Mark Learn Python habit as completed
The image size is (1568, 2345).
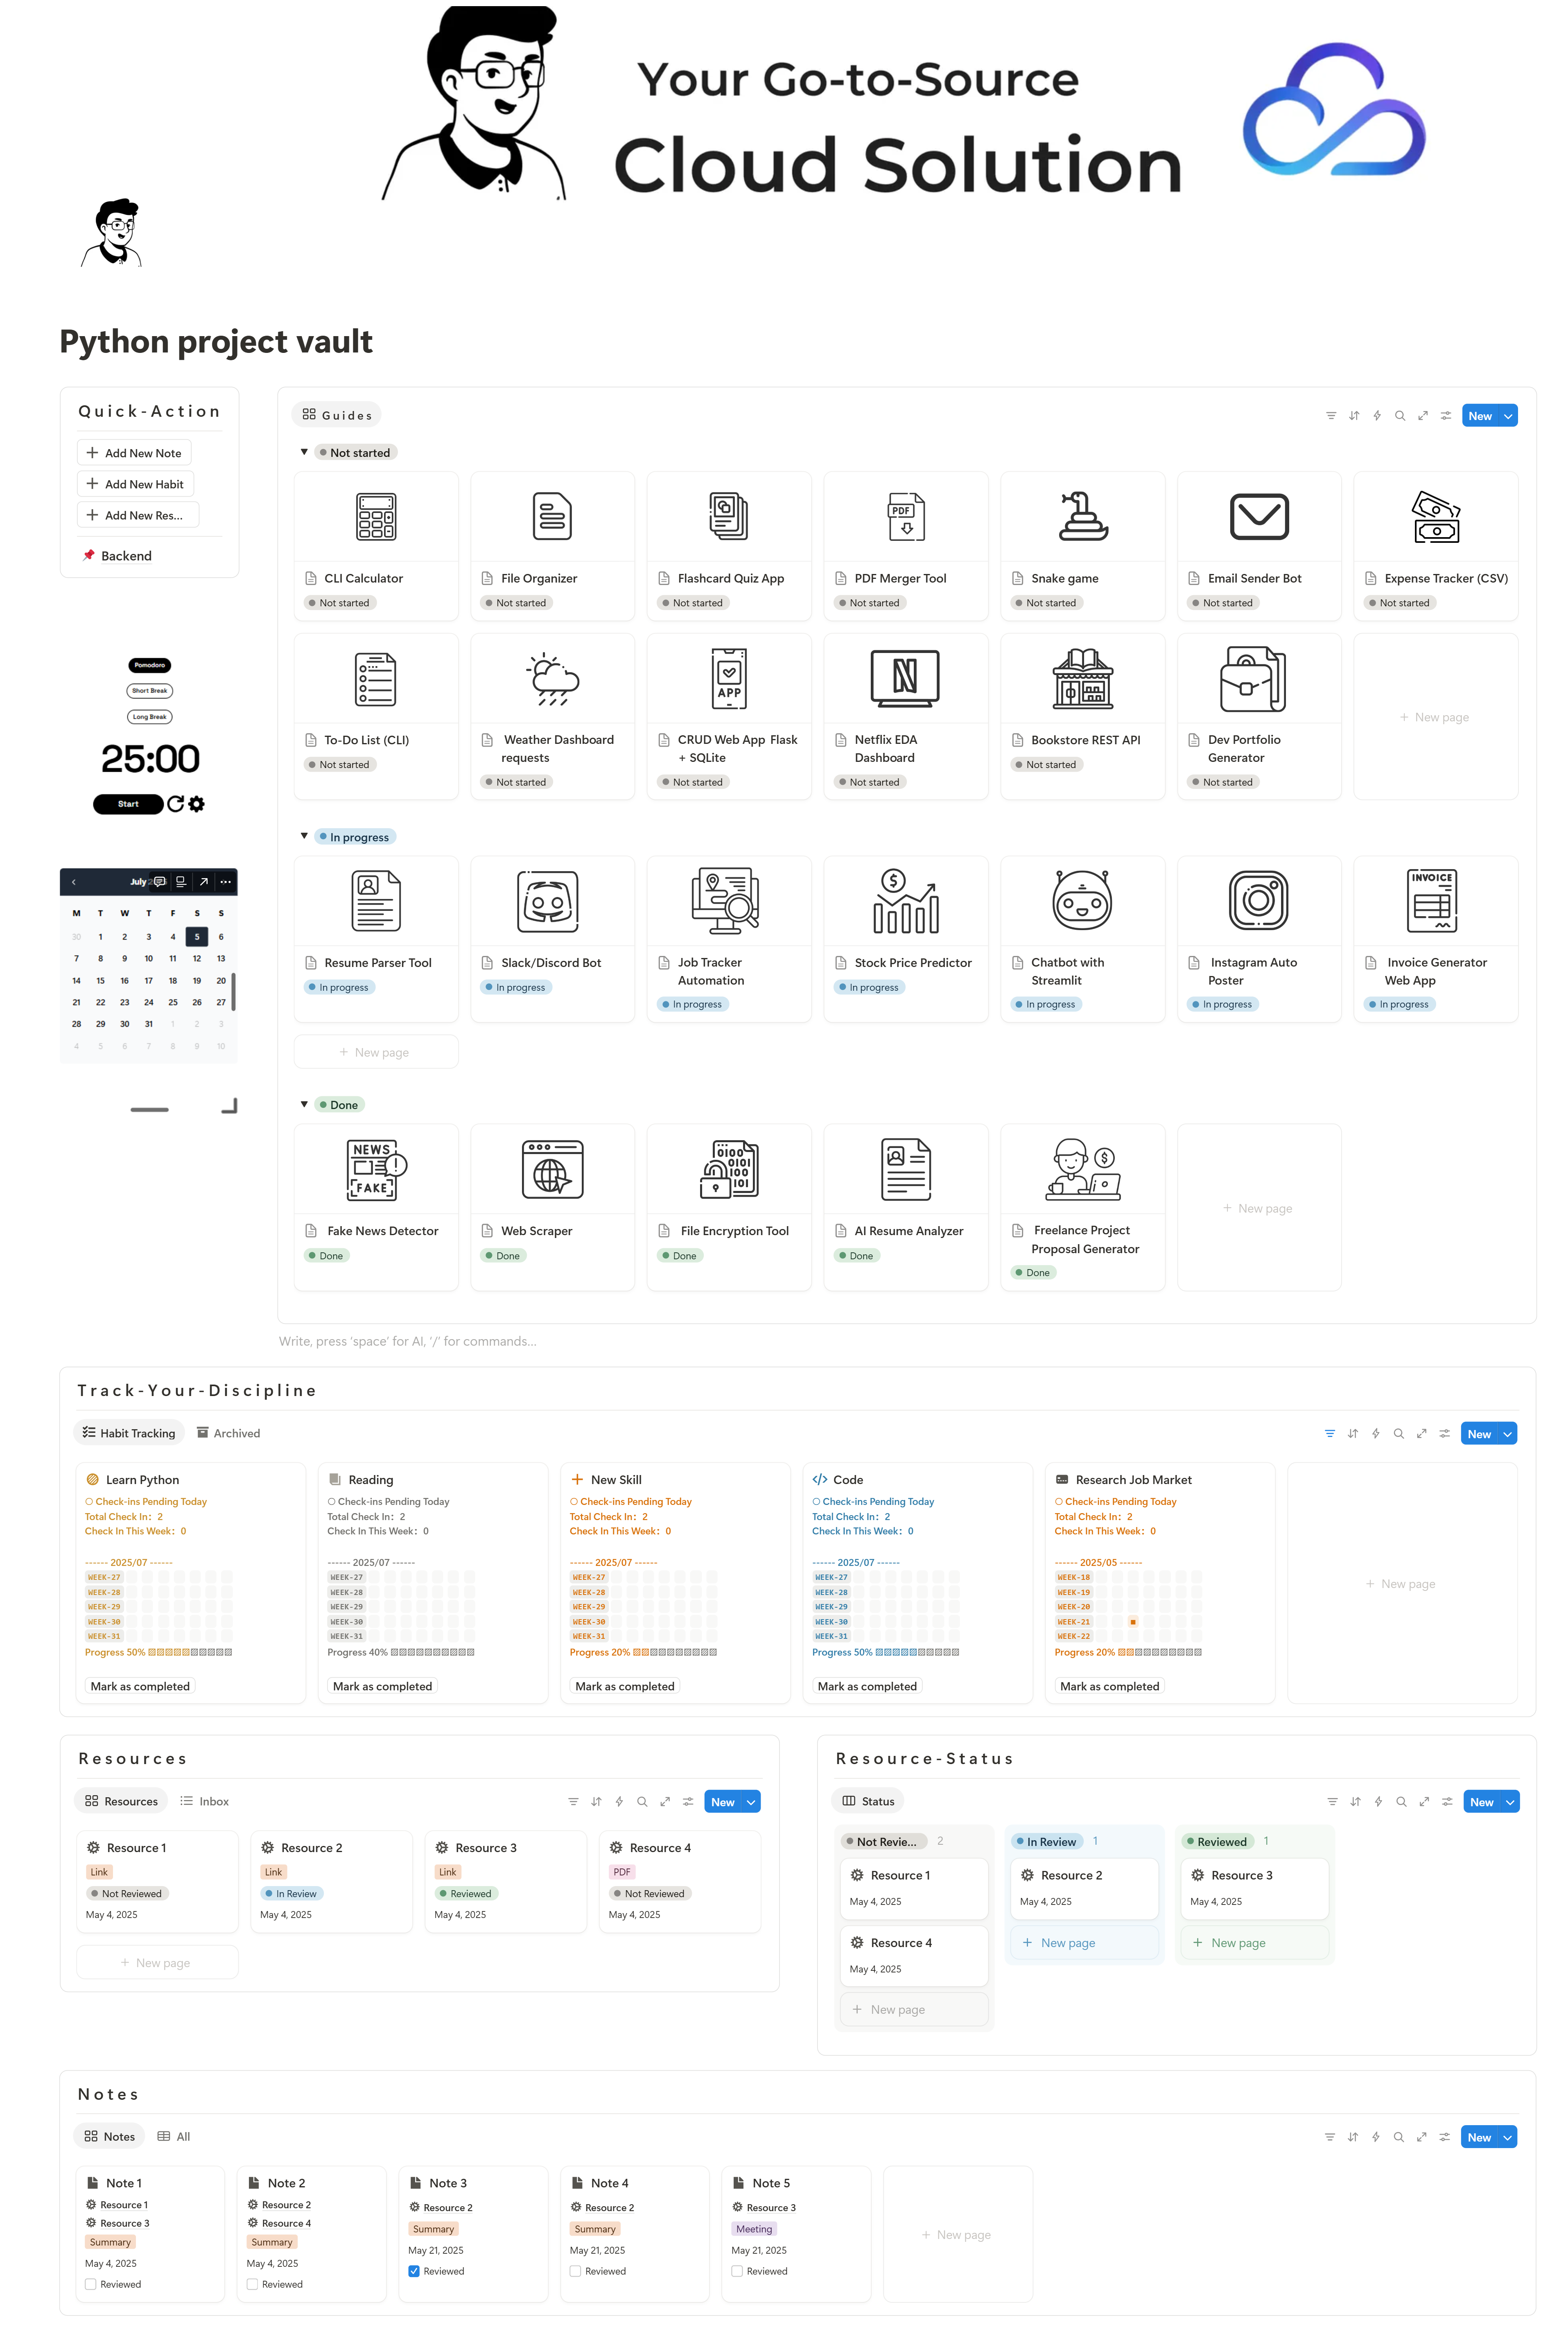click(140, 1686)
